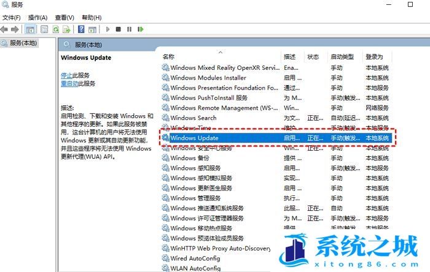Open the Properties toolbar icon
430x272 pixels.
pyautogui.click(x=44, y=29)
